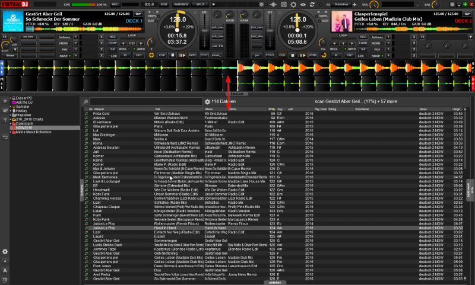Open configuration gear at bottom-left sidebar
This screenshot has height=285, width=475.
pyautogui.click(x=5, y=251)
